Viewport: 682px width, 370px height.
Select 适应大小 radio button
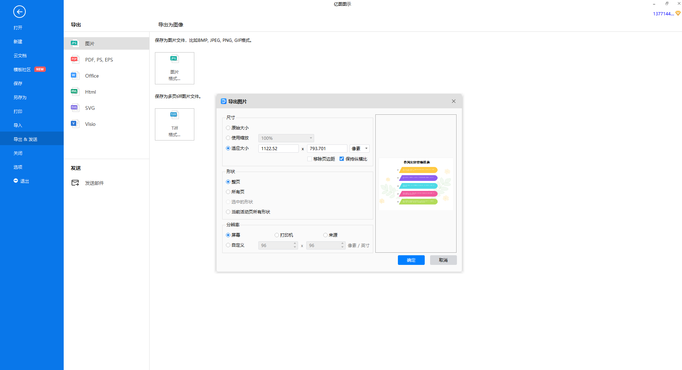click(228, 148)
